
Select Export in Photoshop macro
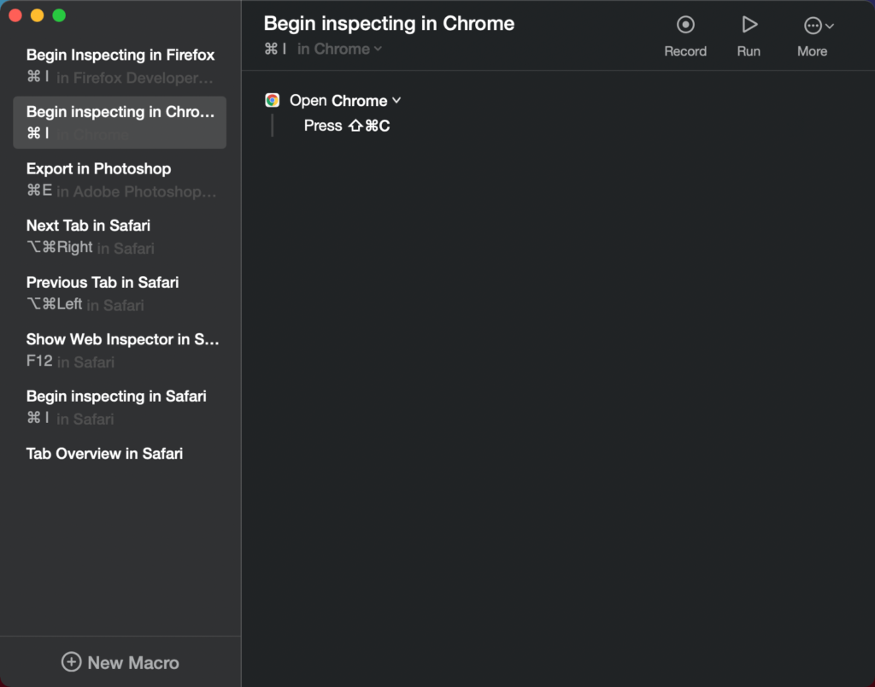point(120,179)
